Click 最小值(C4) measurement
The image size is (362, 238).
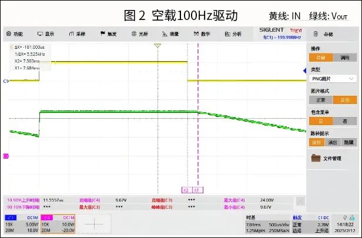point(234,207)
